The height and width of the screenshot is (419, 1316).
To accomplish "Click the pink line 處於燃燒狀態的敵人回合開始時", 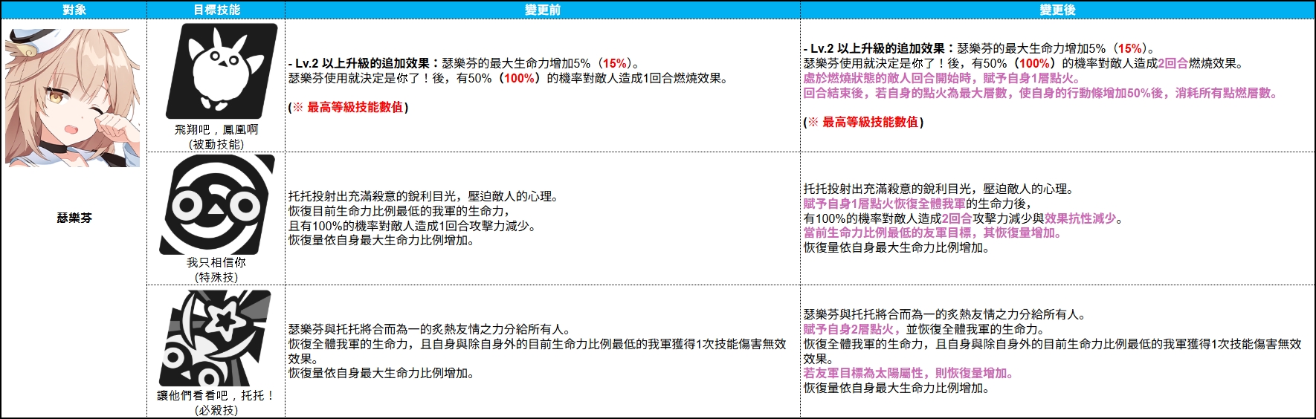I will point(942,78).
